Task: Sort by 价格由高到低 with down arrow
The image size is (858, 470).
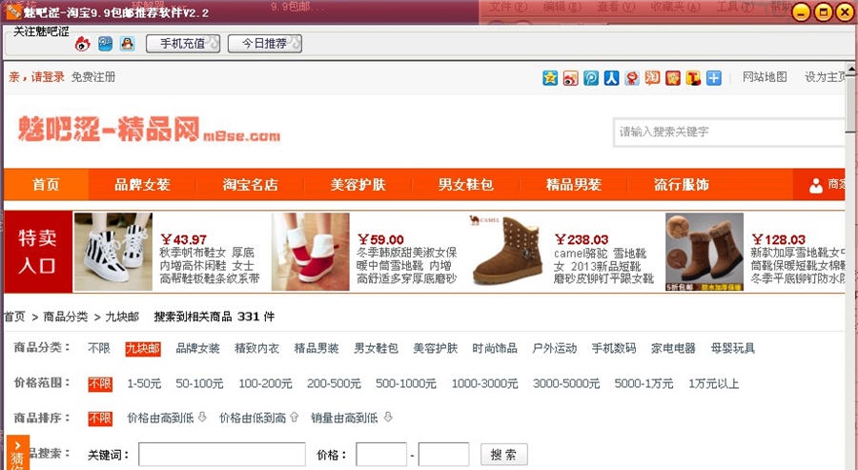Action: point(166,418)
